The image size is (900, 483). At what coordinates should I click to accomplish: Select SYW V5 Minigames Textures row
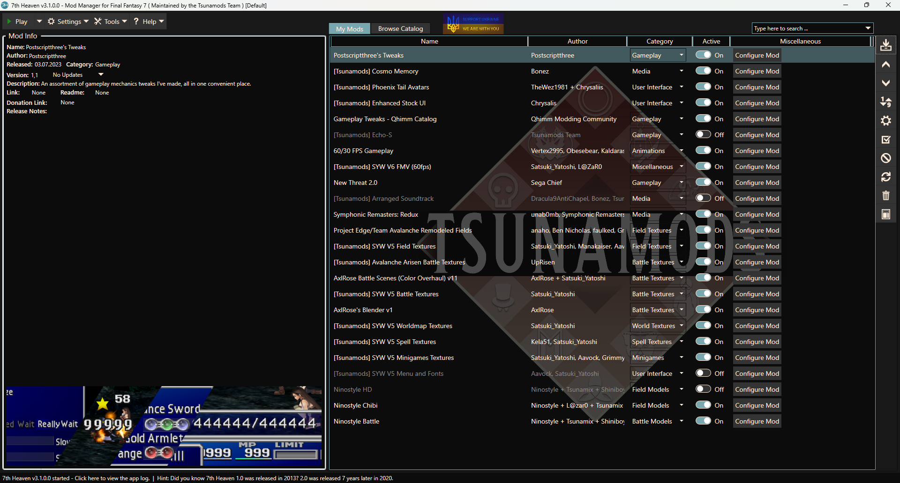pos(602,358)
